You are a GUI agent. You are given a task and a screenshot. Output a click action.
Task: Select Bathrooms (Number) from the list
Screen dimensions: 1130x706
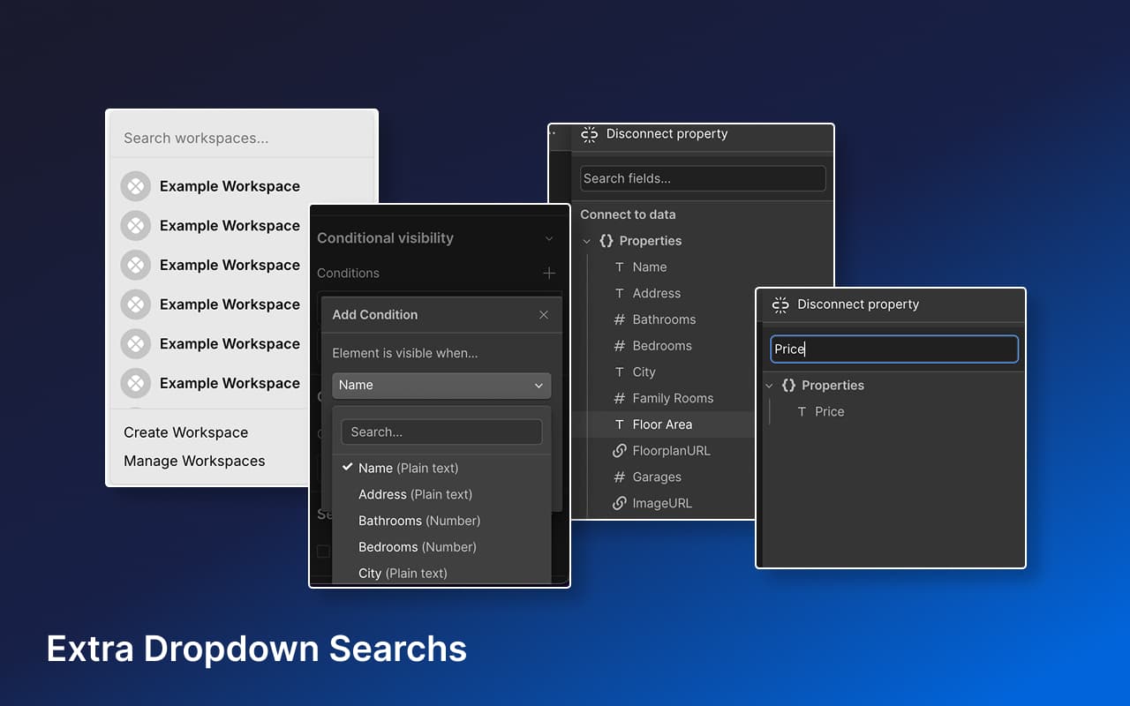(x=419, y=521)
